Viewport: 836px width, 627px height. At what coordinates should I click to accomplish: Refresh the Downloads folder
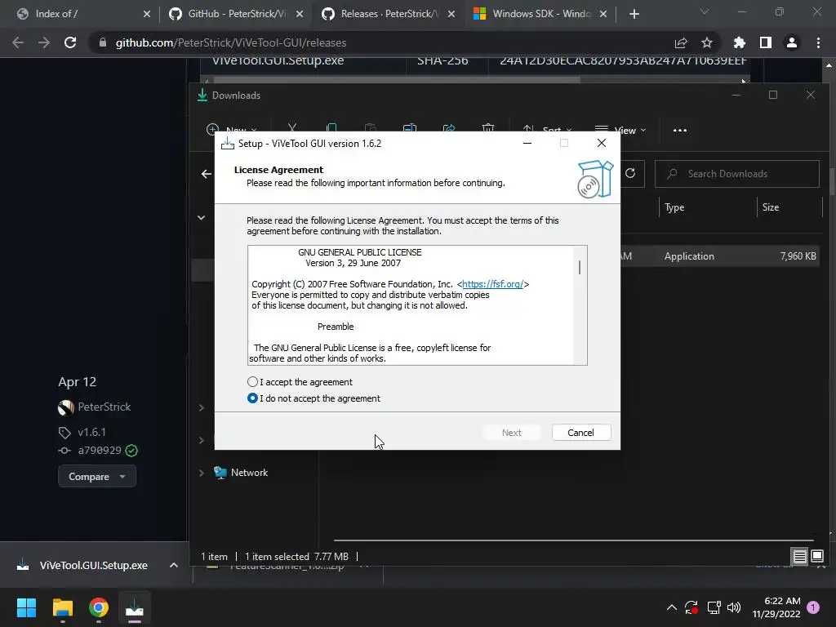point(630,173)
